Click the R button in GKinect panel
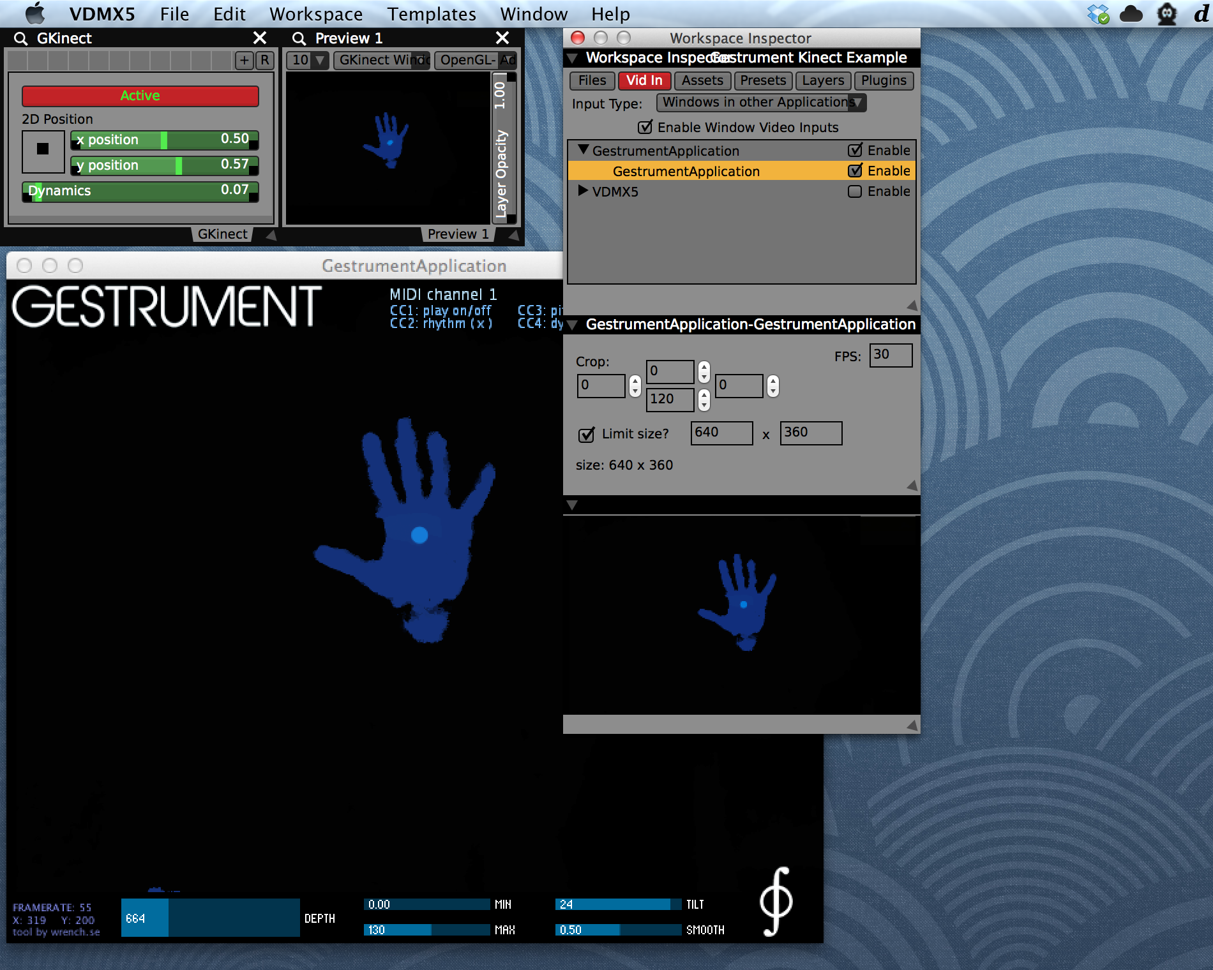The width and height of the screenshot is (1213, 970). pos(265,61)
